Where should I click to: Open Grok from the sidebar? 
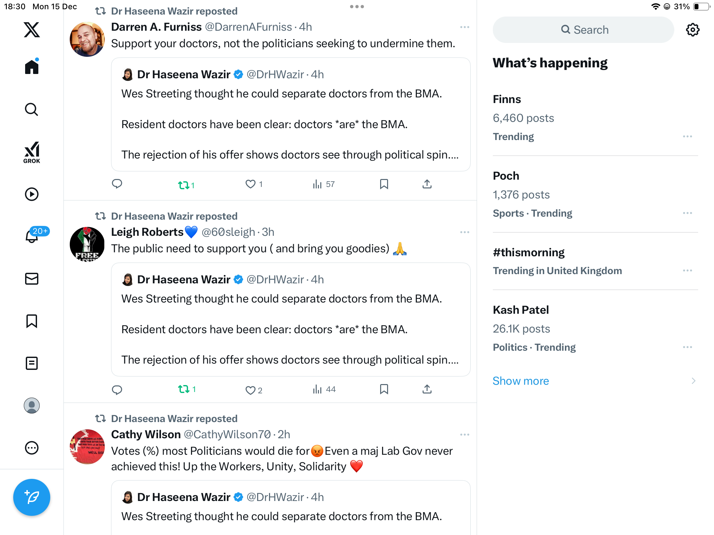click(32, 152)
